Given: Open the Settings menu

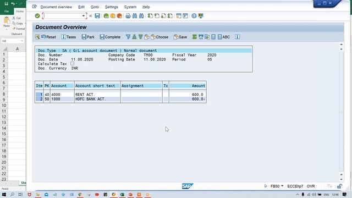Looking at the screenshot, I should [111, 7].
